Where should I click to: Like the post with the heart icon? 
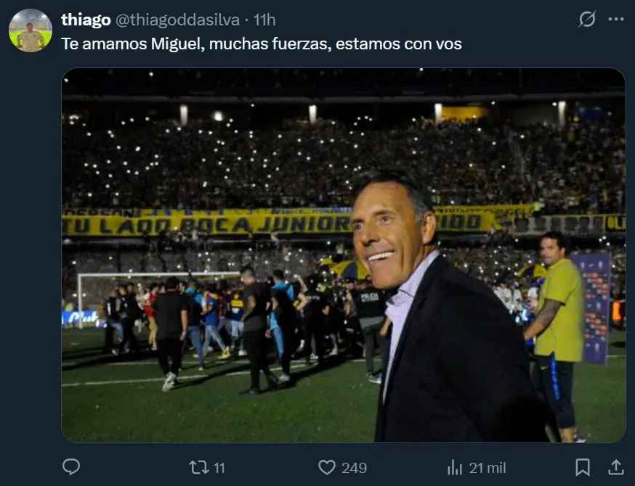327,467
